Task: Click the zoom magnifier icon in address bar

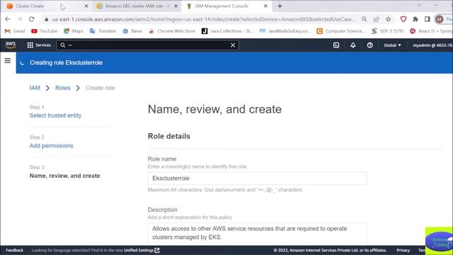Action: [x=364, y=19]
